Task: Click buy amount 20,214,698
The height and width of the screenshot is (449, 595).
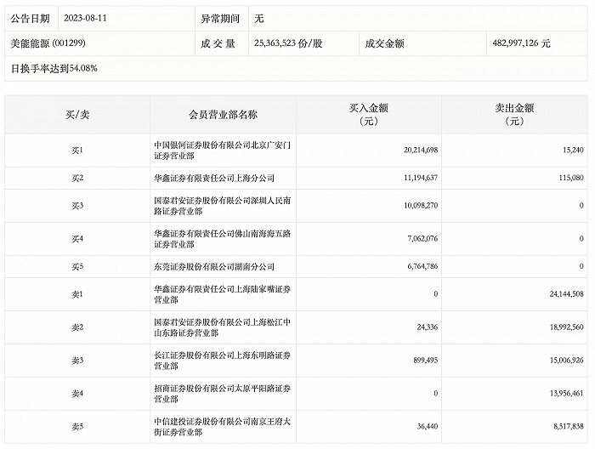Action: pyautogui.click(x=421, y=151)
